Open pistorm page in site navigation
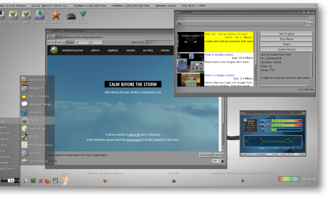 coord(95,50)
